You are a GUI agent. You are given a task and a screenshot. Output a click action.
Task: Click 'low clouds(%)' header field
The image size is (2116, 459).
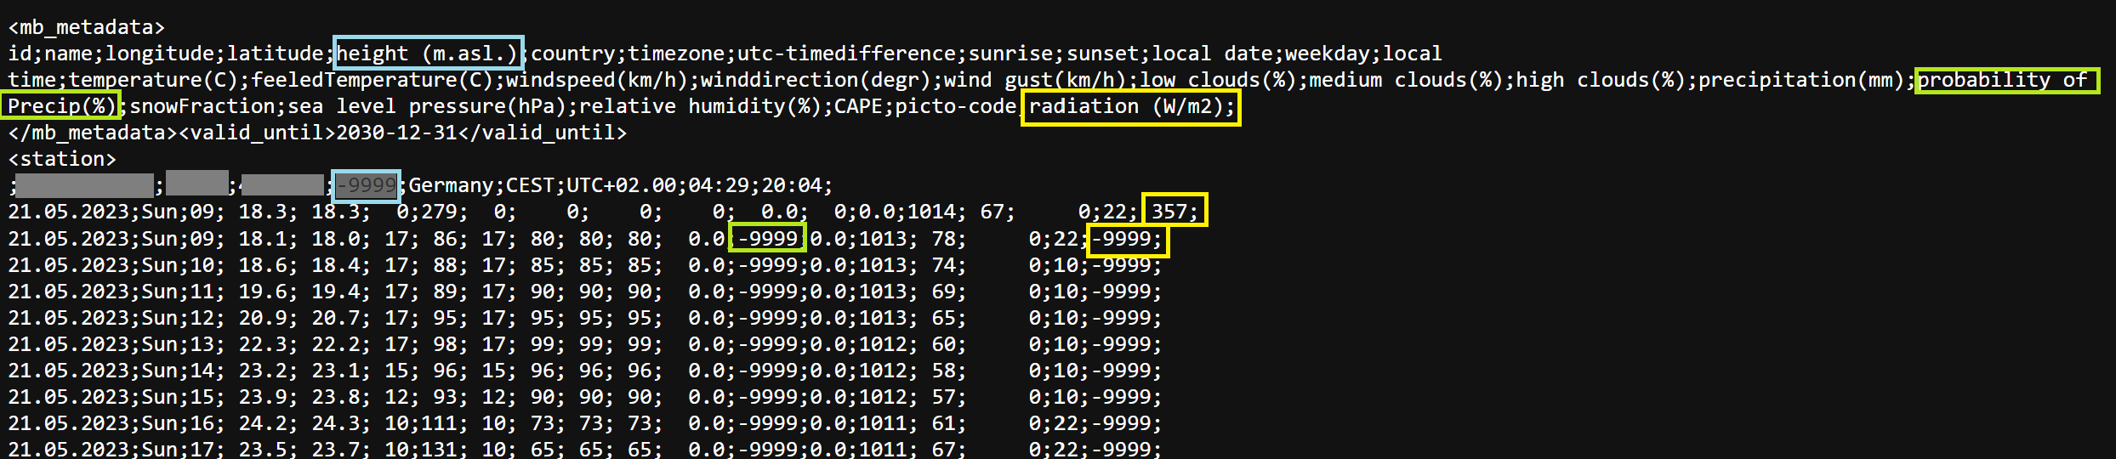click(x=1217, y=80)
